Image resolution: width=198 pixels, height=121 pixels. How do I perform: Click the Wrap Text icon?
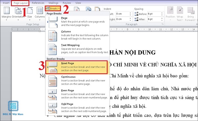[x=180, y=10]
